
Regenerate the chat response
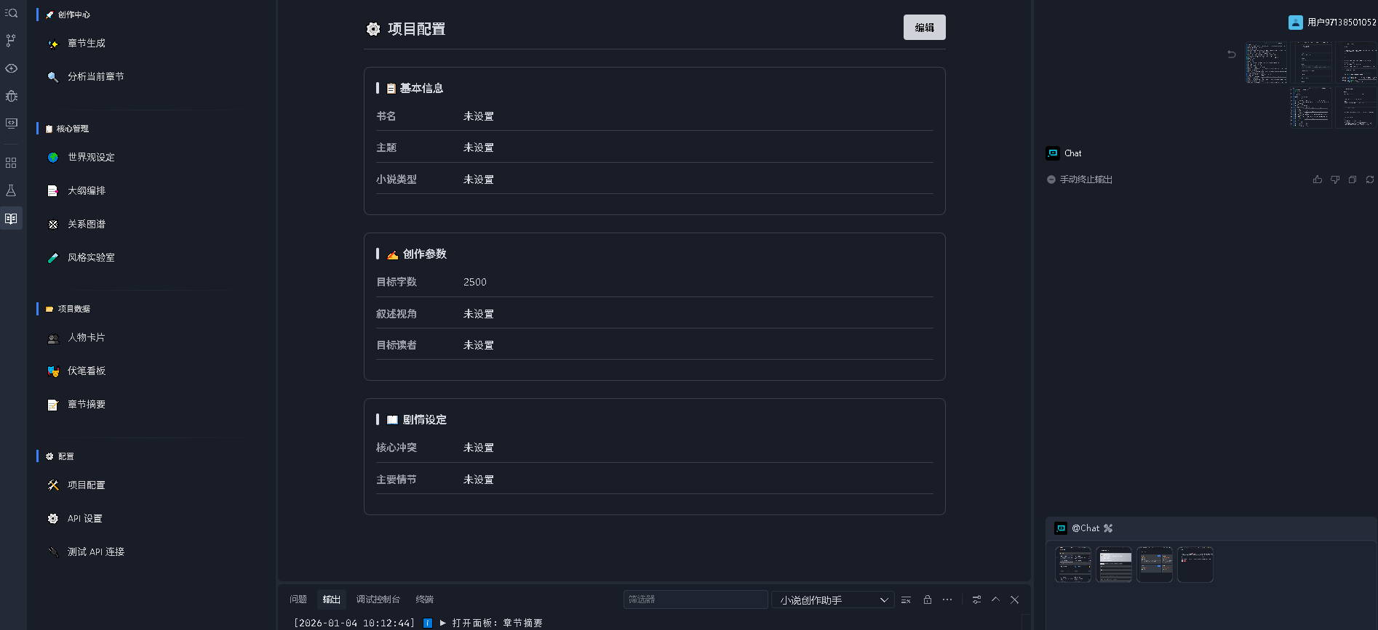[x=1370, y=179]
